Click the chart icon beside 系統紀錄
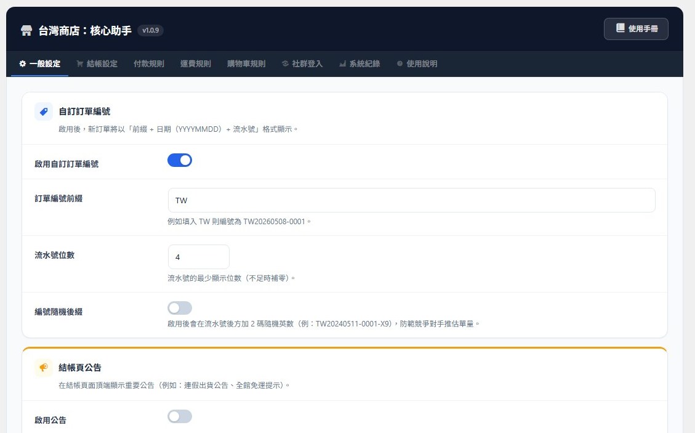The height and width of the screenshot is (433, 695). (342, 63)
